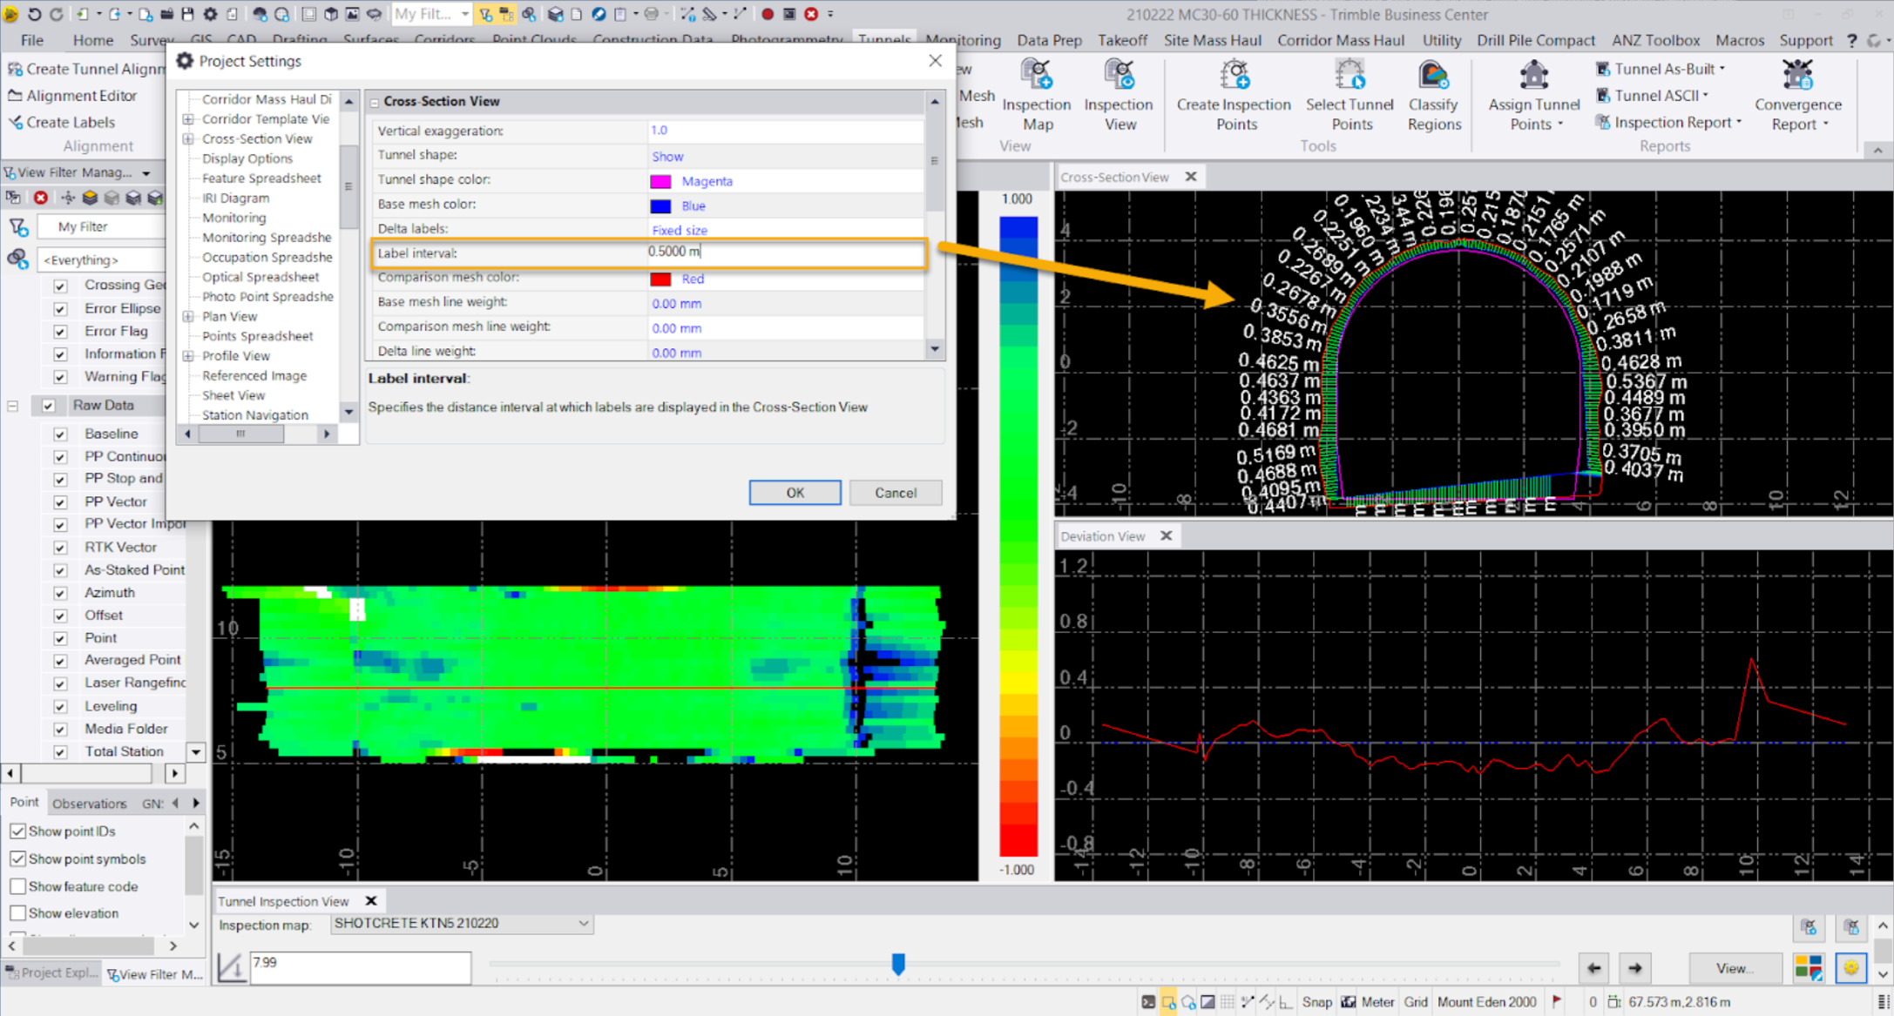Click the View... button in Tunnel Inspection View

point(1734,968)
